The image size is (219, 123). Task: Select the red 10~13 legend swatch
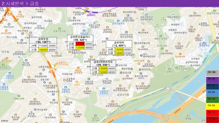[x=212, y=113]
